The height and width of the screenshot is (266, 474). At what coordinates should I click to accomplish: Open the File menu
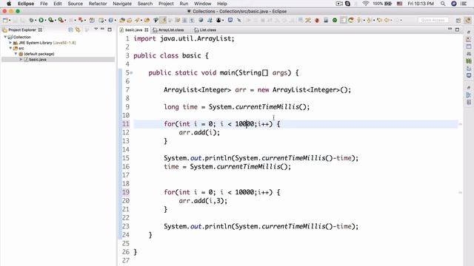click(44, 4)
